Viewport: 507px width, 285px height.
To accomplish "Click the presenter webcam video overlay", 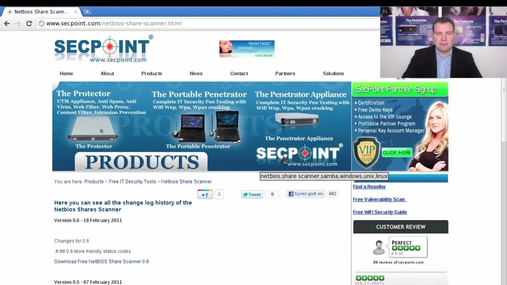I will (x=443, y=43).
